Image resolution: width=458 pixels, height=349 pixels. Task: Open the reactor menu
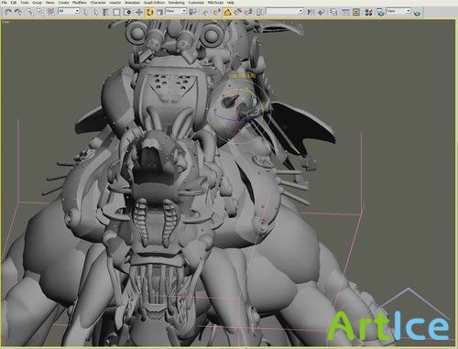coord(115,3)
